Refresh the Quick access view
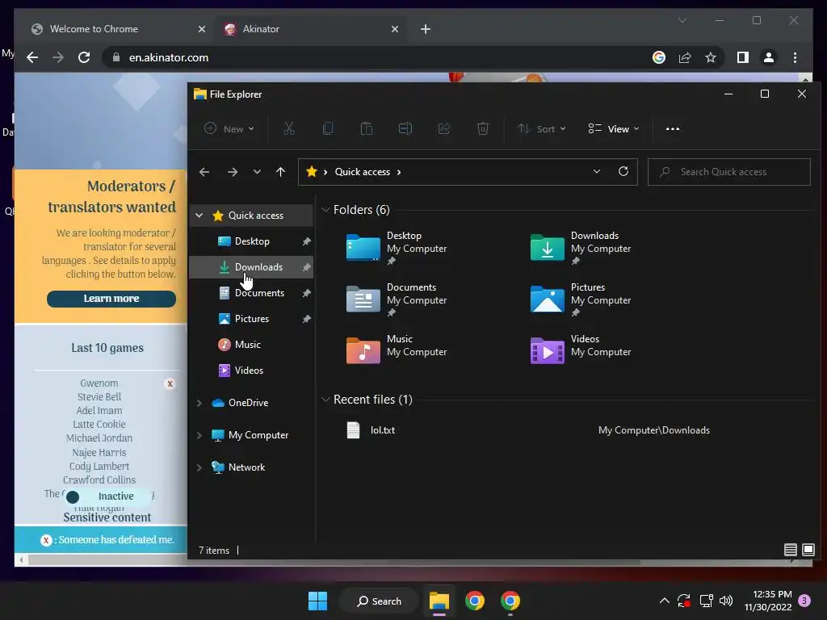 tap(623, 171)
